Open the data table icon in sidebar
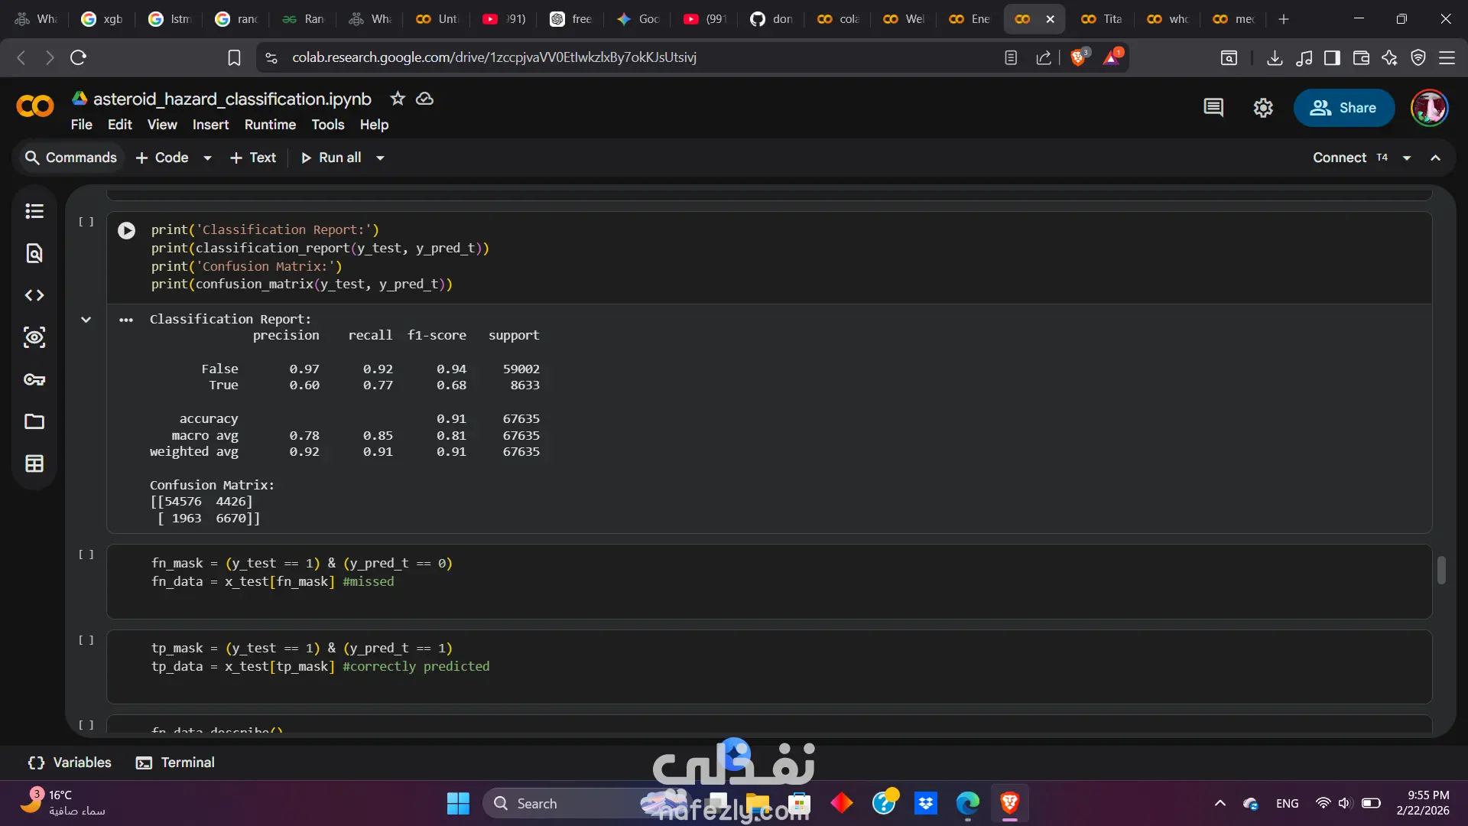 pos(34,463)
